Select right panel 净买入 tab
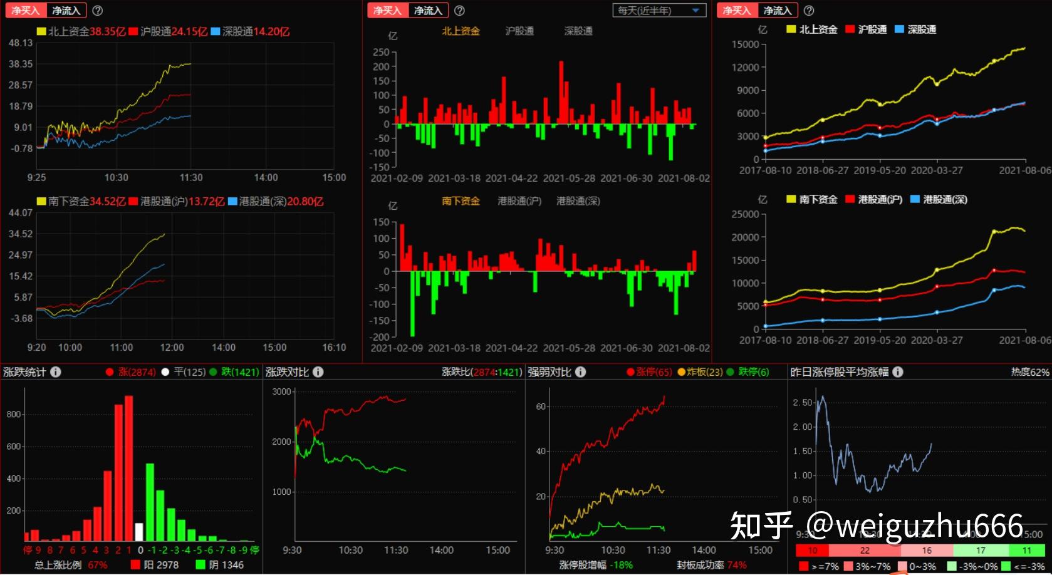This screenshot has height=575, width=1052. tap(737, 11)
